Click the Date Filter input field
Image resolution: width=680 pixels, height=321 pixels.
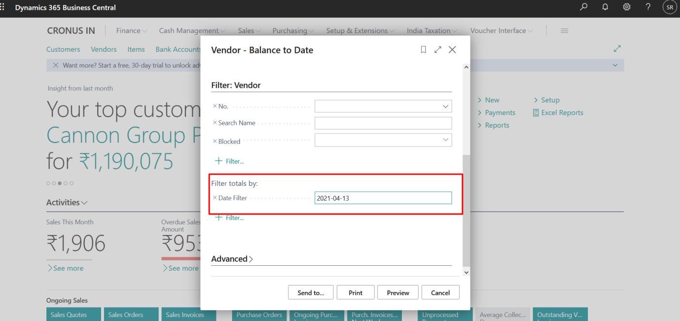click(x=383, y=198)
